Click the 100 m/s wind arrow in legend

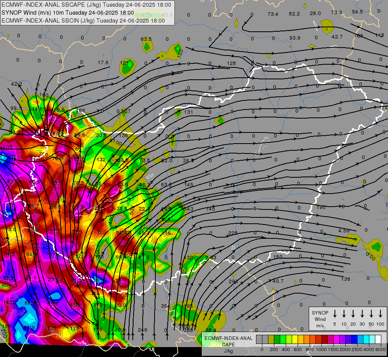[380, 313]
